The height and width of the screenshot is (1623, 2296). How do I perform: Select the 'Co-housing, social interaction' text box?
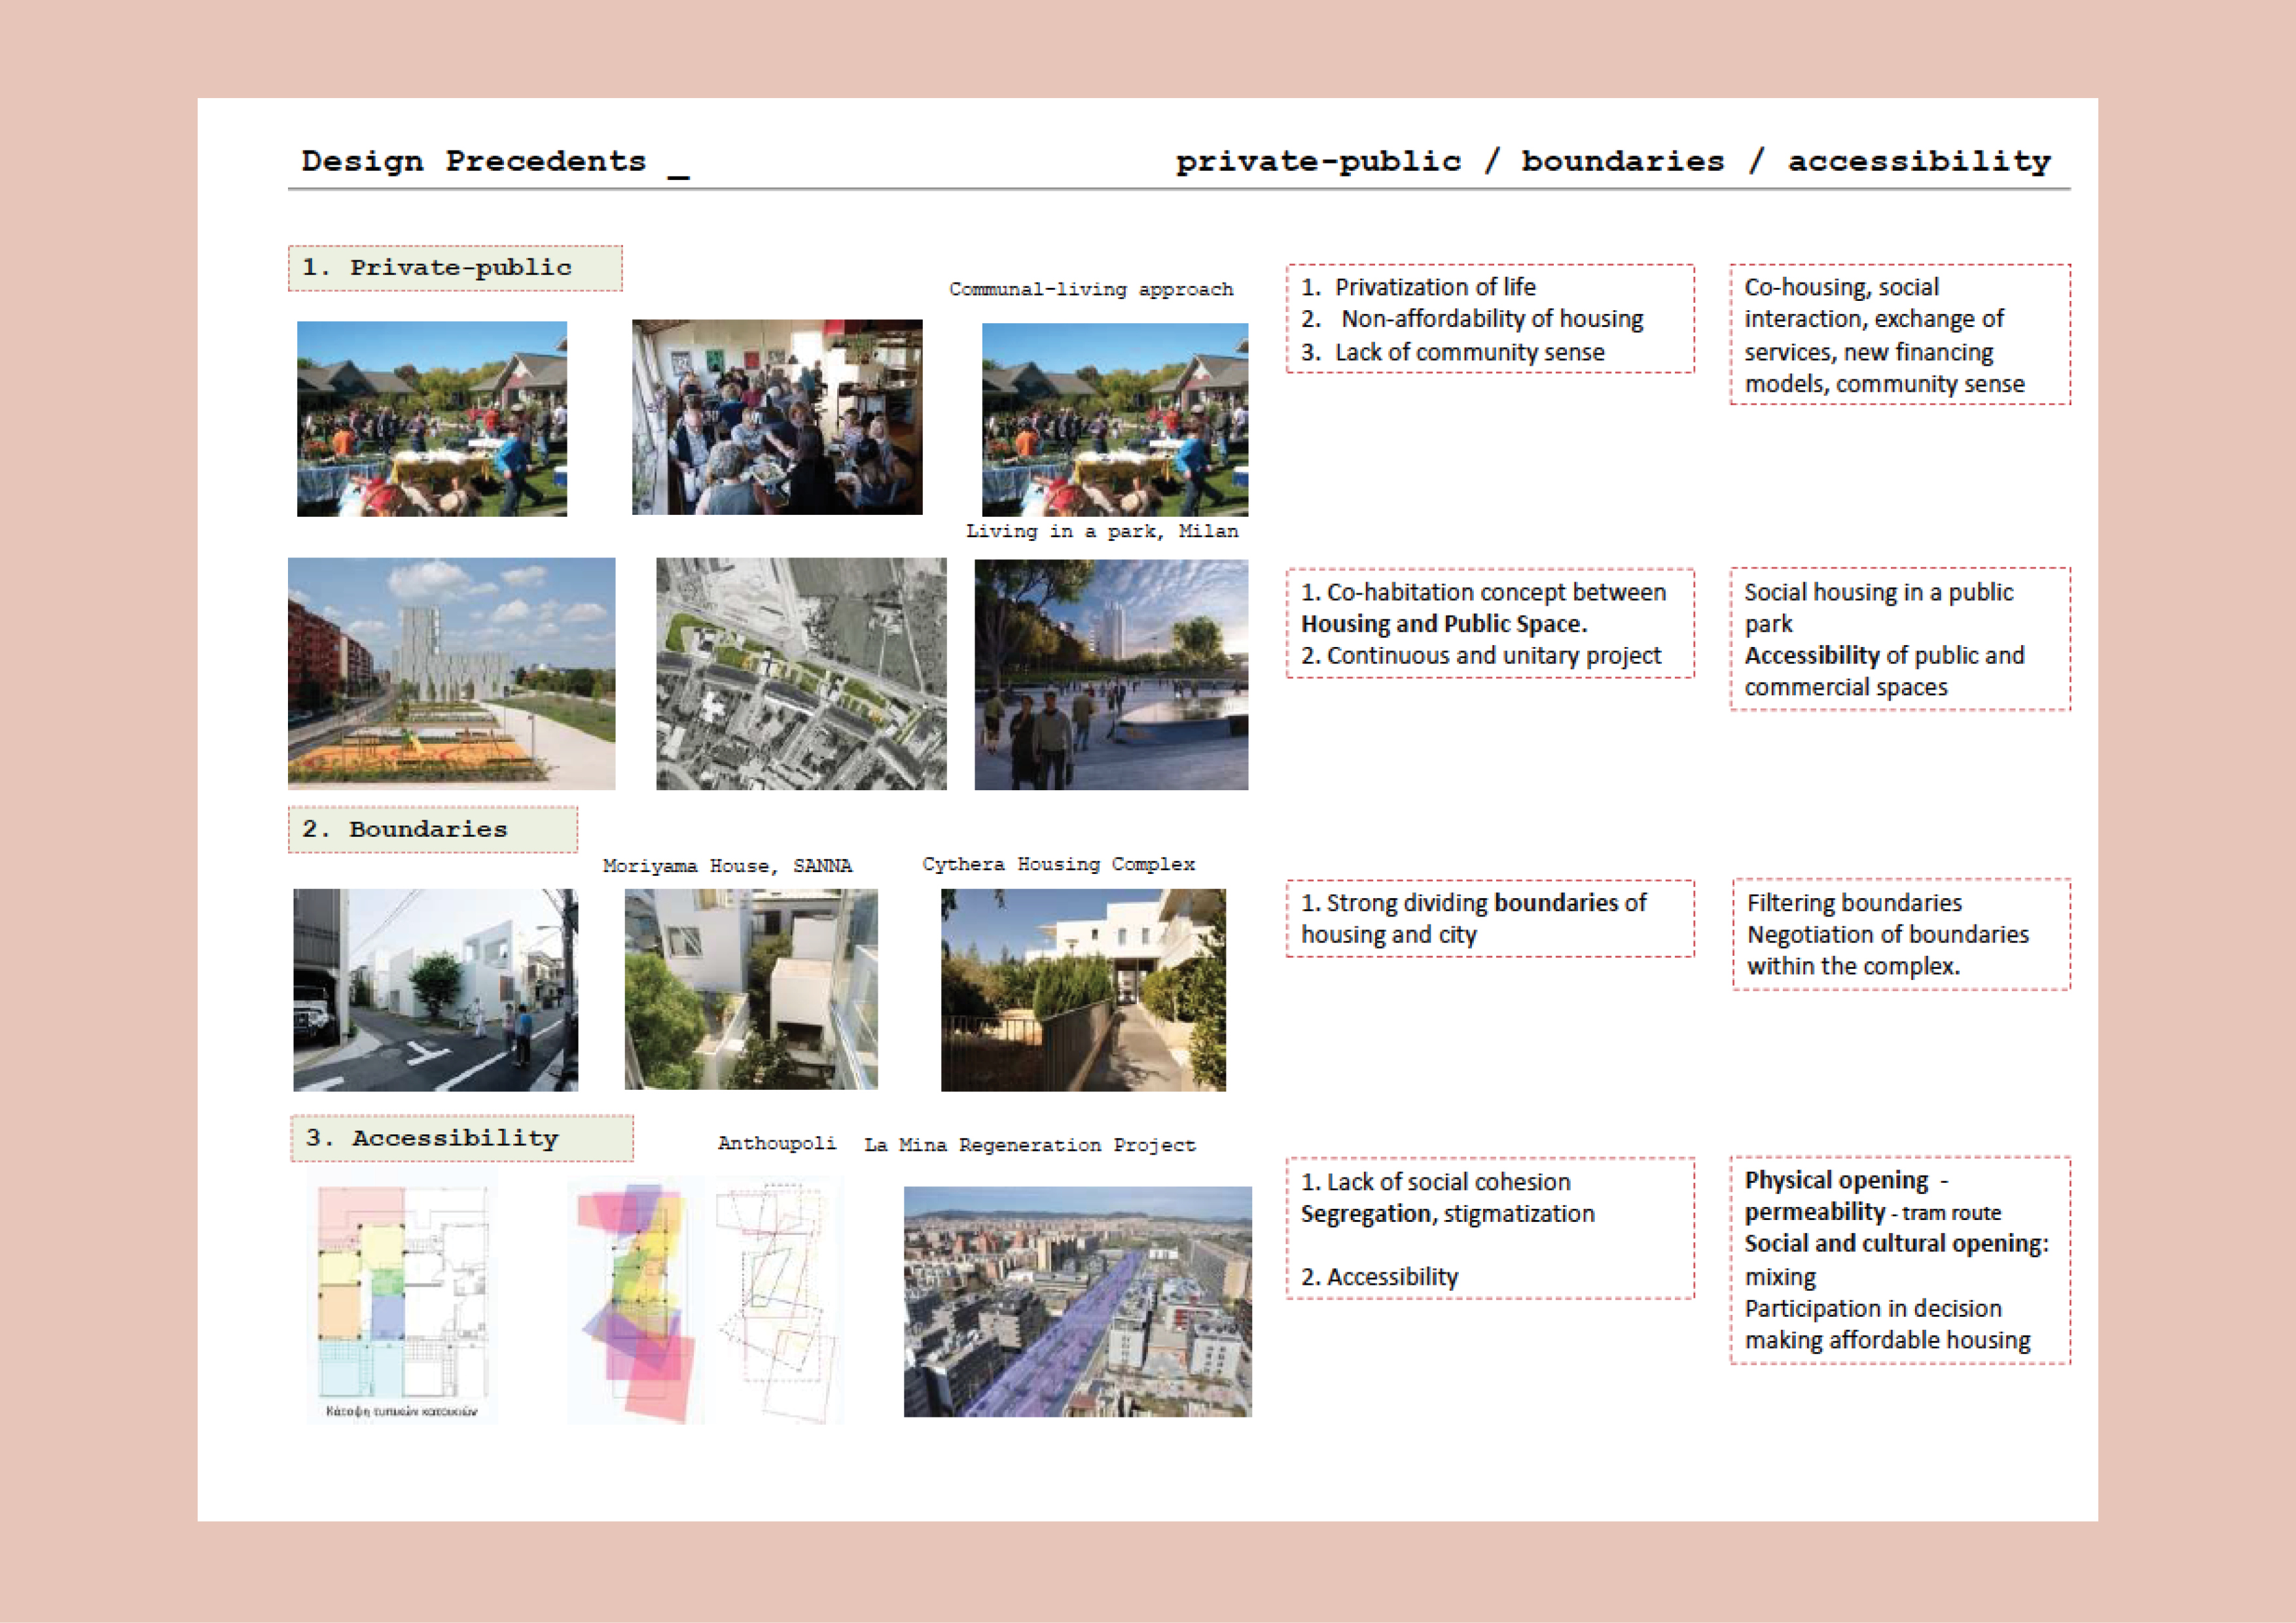point(1900,335)
